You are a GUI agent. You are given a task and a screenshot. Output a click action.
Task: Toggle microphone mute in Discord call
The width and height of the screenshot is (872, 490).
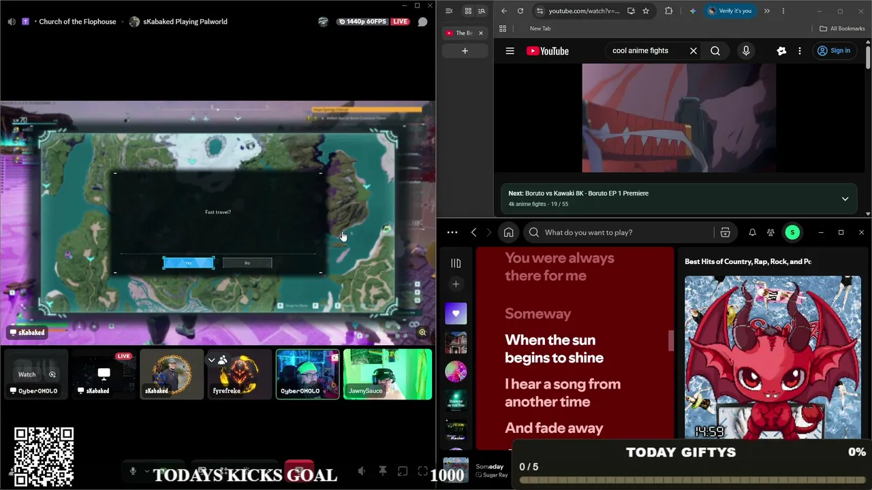coord(133,471)
